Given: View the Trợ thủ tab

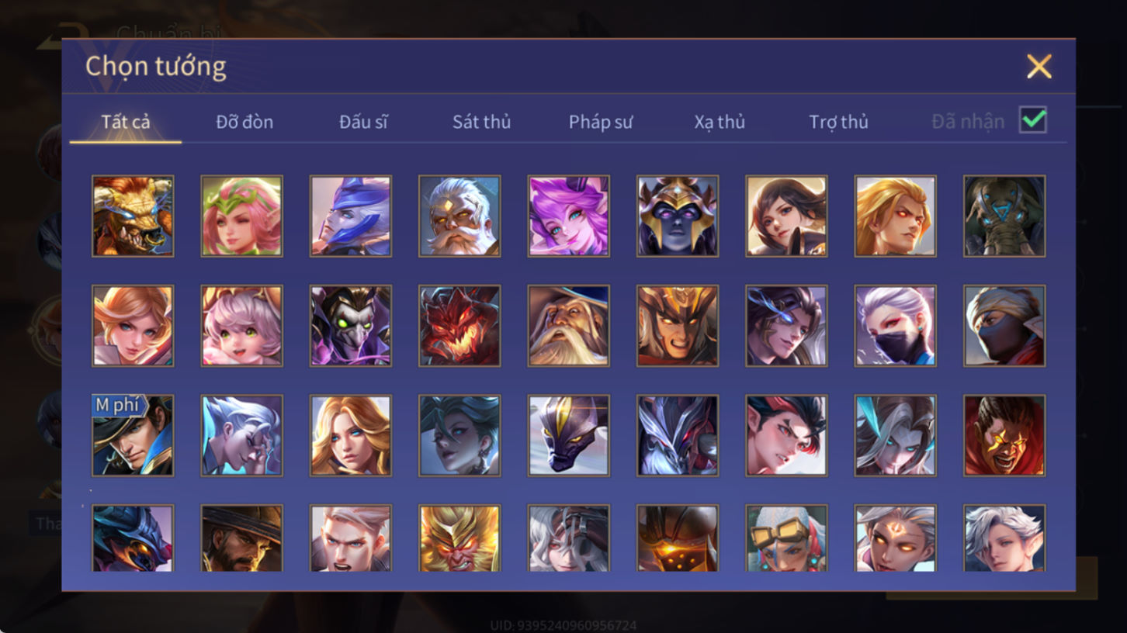Looking at the screenshot, I should [x=838, y=122].
